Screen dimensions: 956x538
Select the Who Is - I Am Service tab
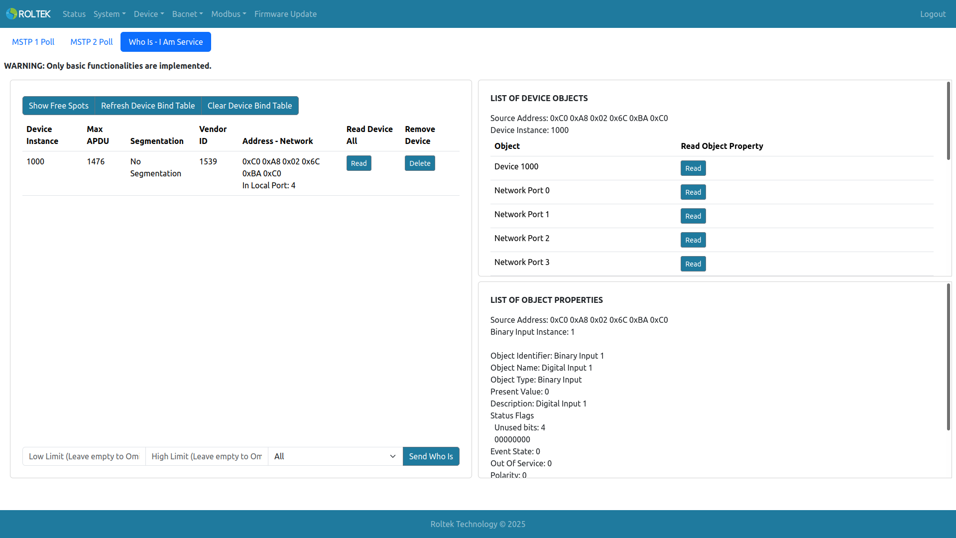click(x=166, y=42)
